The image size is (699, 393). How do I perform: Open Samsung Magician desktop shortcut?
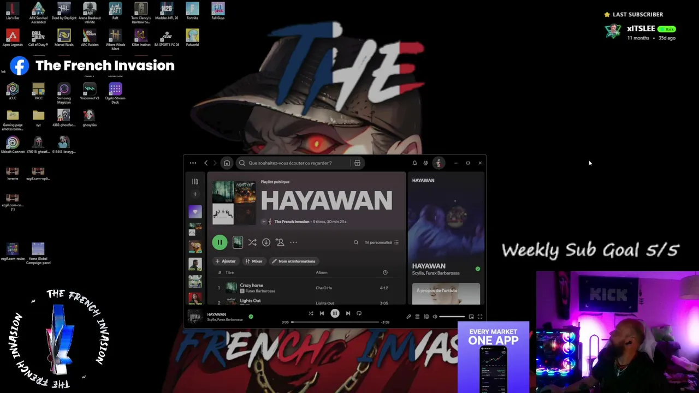pos(64,93)
